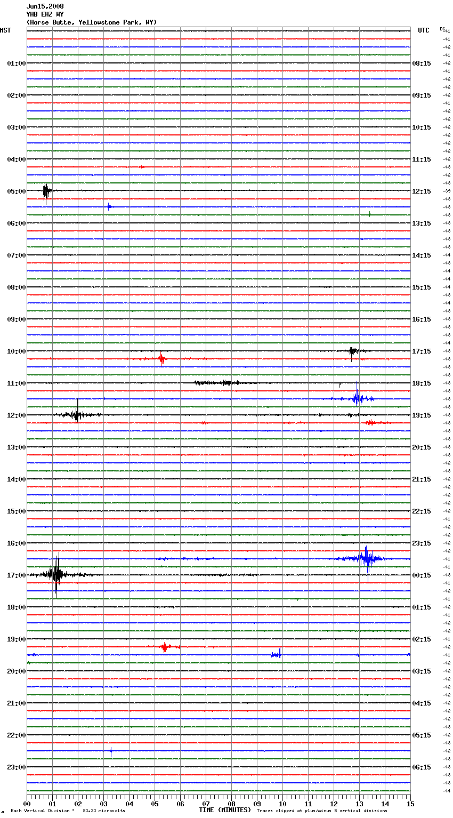This screenshot has height=818, width=453.
Task: Click the red event on the 10:15 trace near minute 5
Action: [x=161, y=359]
